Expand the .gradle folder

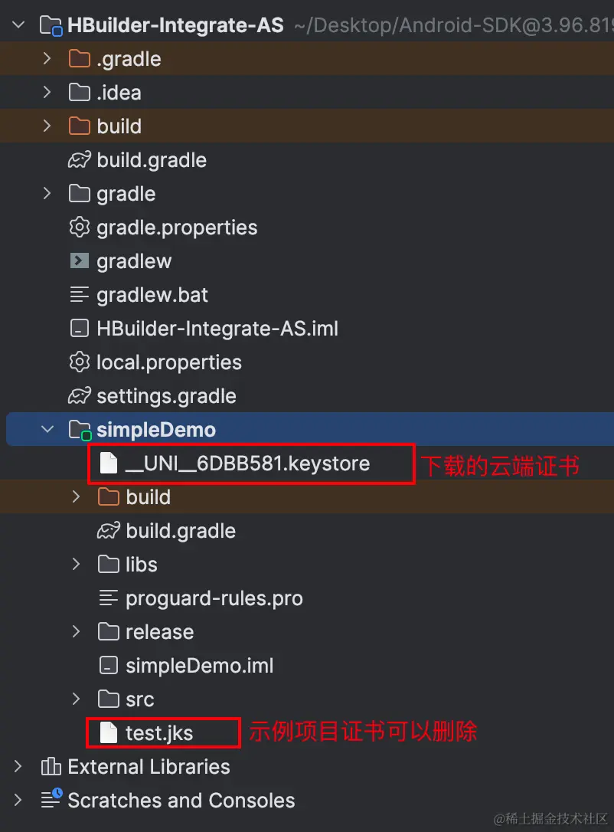click(47, 59)
